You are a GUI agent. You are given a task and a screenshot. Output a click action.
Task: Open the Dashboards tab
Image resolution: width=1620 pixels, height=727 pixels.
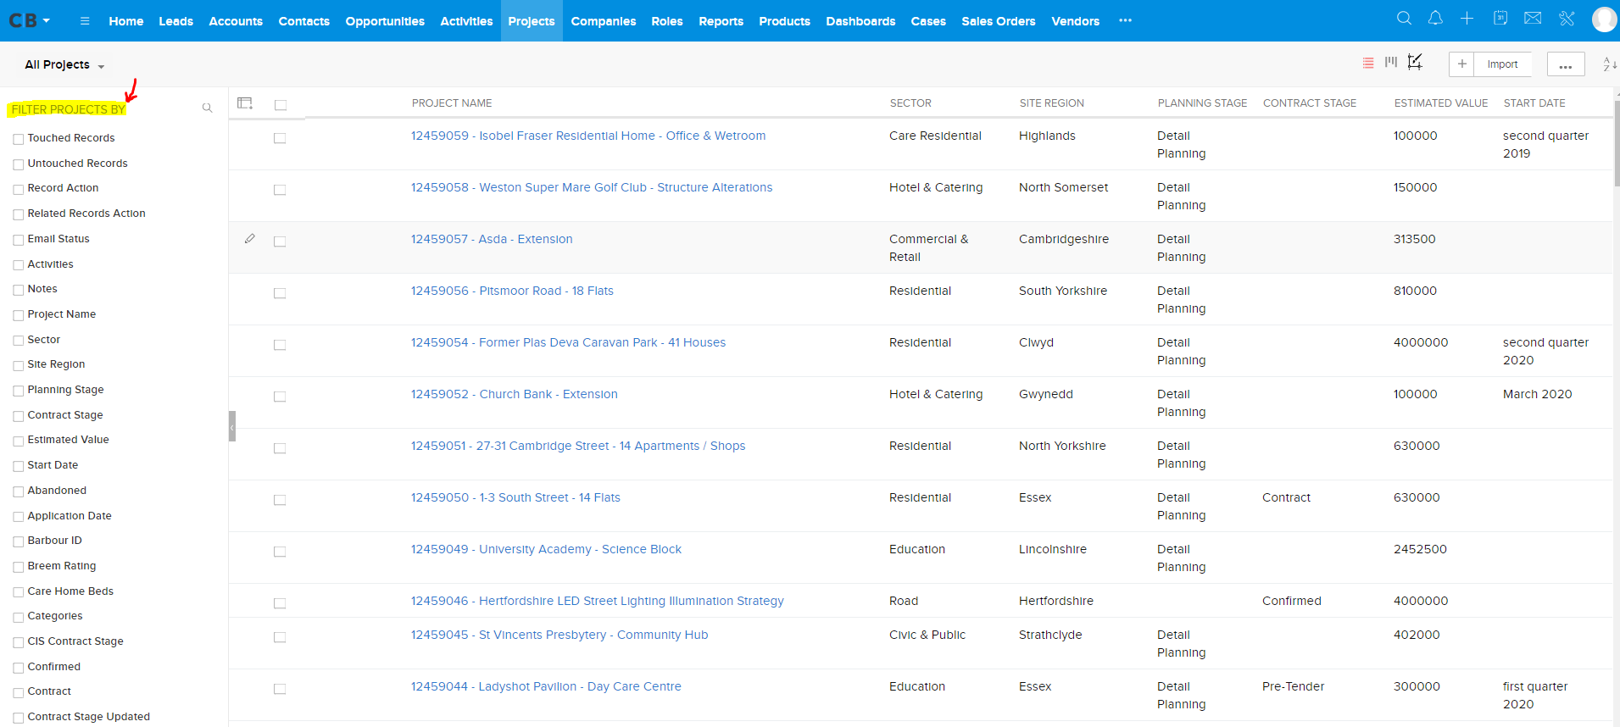click(x=860, y=21)
